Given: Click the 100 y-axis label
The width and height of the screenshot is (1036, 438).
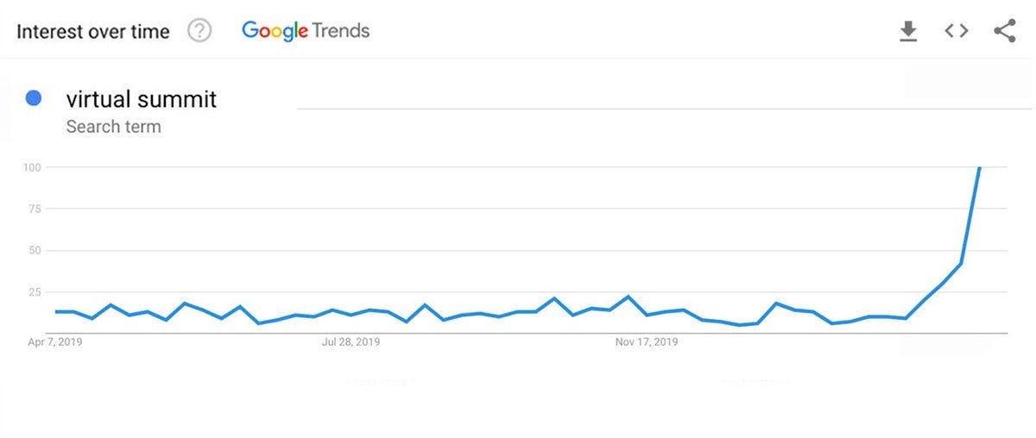Looking at the screenshot, I should [32, 166].
